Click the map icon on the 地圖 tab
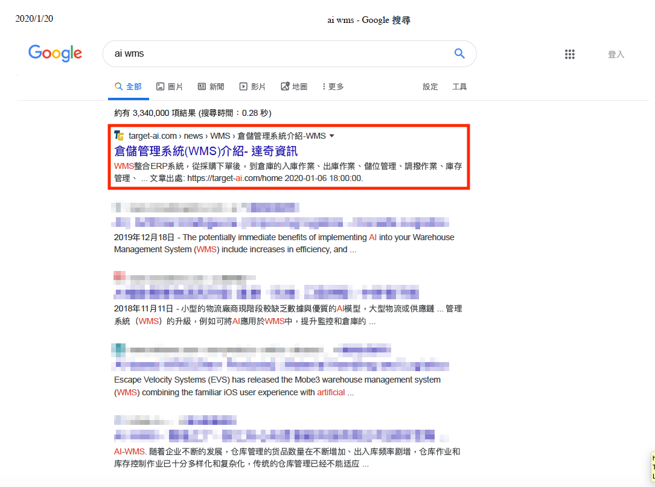The image size is (655, 487). tap(285, 87)
